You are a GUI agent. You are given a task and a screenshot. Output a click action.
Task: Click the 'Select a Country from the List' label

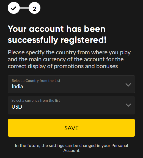point(36,81)
